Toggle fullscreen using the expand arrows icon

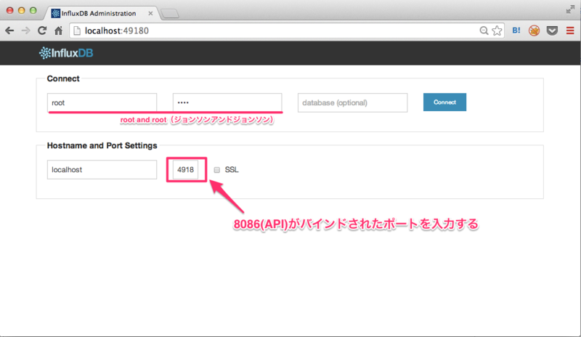point(570,9)
